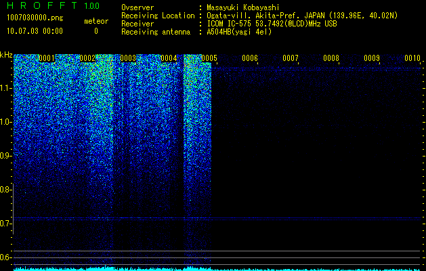Click the 0.9 kHz frequency label
The image size is (426, 271).
coord(5,156)
